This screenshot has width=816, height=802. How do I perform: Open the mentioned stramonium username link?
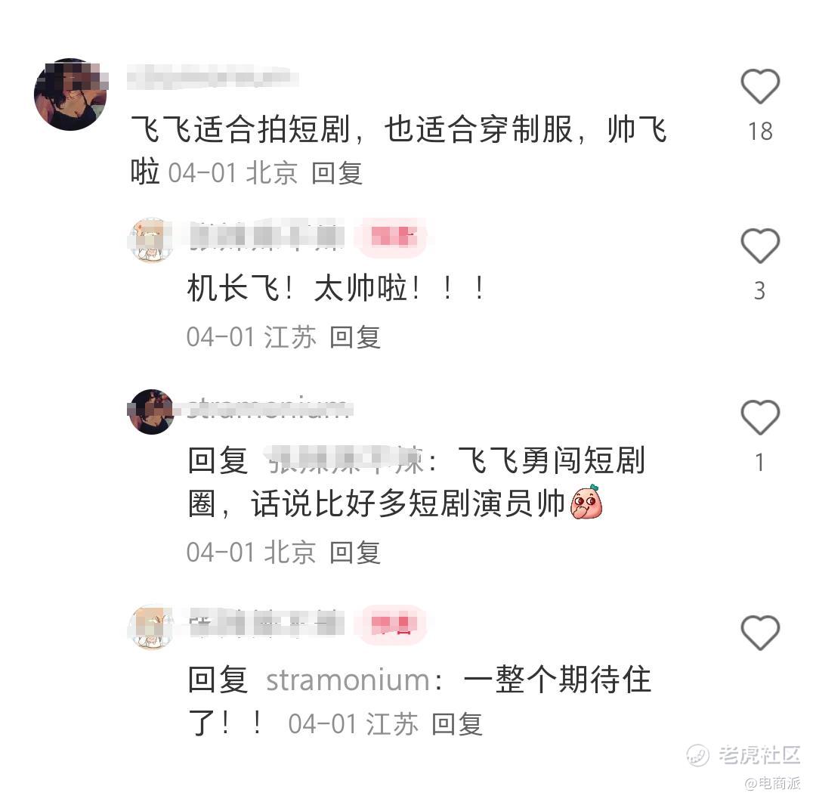point(348,680)
